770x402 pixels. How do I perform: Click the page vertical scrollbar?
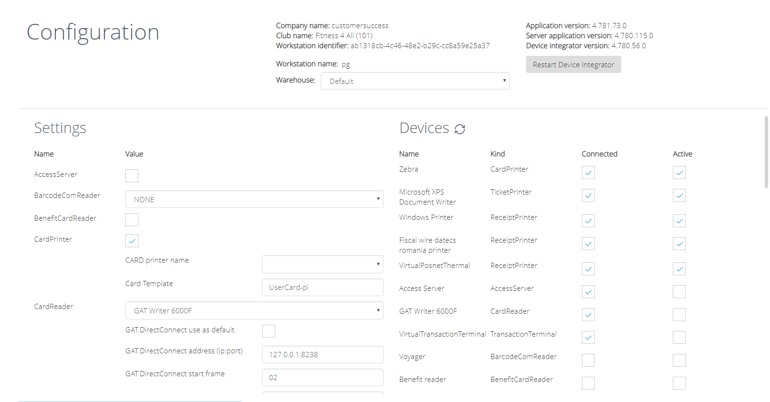tap(766, 153)
